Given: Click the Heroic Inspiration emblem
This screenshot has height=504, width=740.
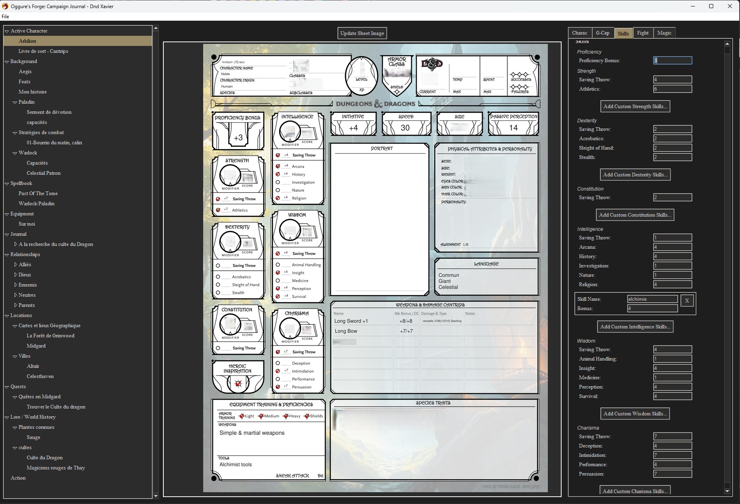Looking at the screenshot, I should click(x=238, y=383).
